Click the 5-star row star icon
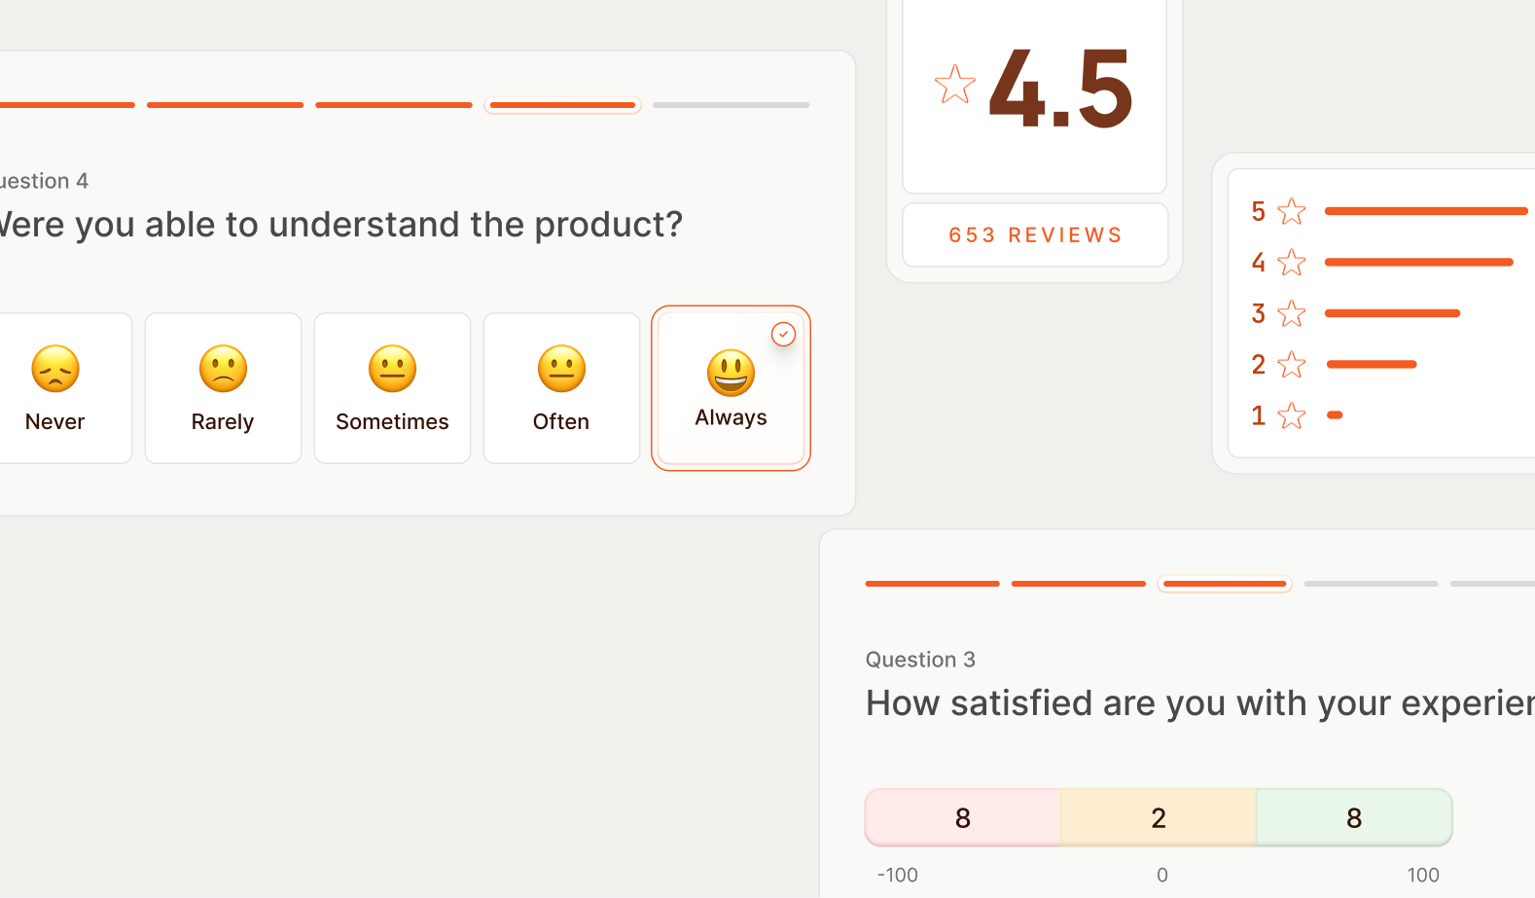 click(x=1292, y=211)
